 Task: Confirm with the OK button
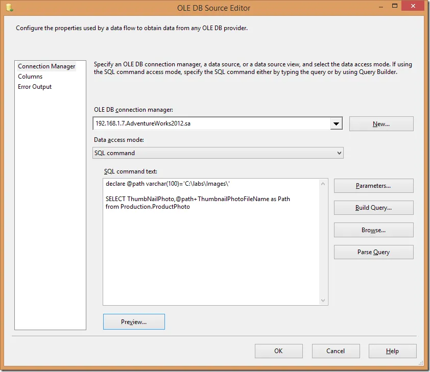point(279,351)
